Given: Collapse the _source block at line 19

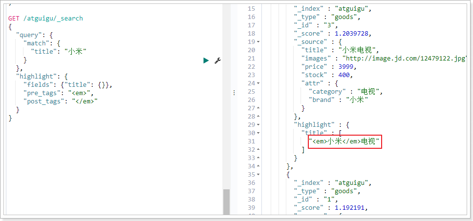Looking at the screenshot, I should tap(258, 42).
